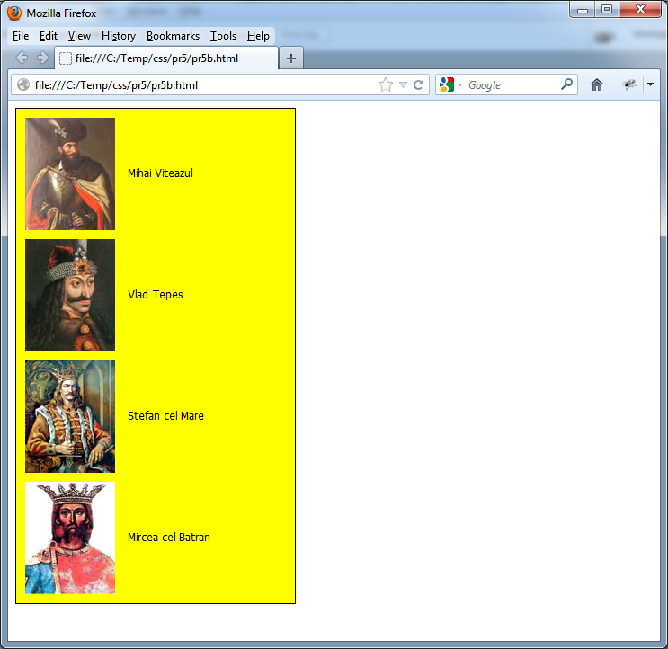Click the text Stefan cel Mare
Viewport: 668px width, 649px height.
165,415
